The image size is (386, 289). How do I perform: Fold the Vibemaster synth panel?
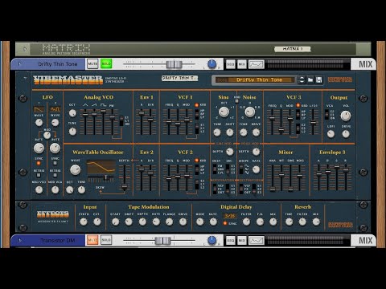click(25, 79)
